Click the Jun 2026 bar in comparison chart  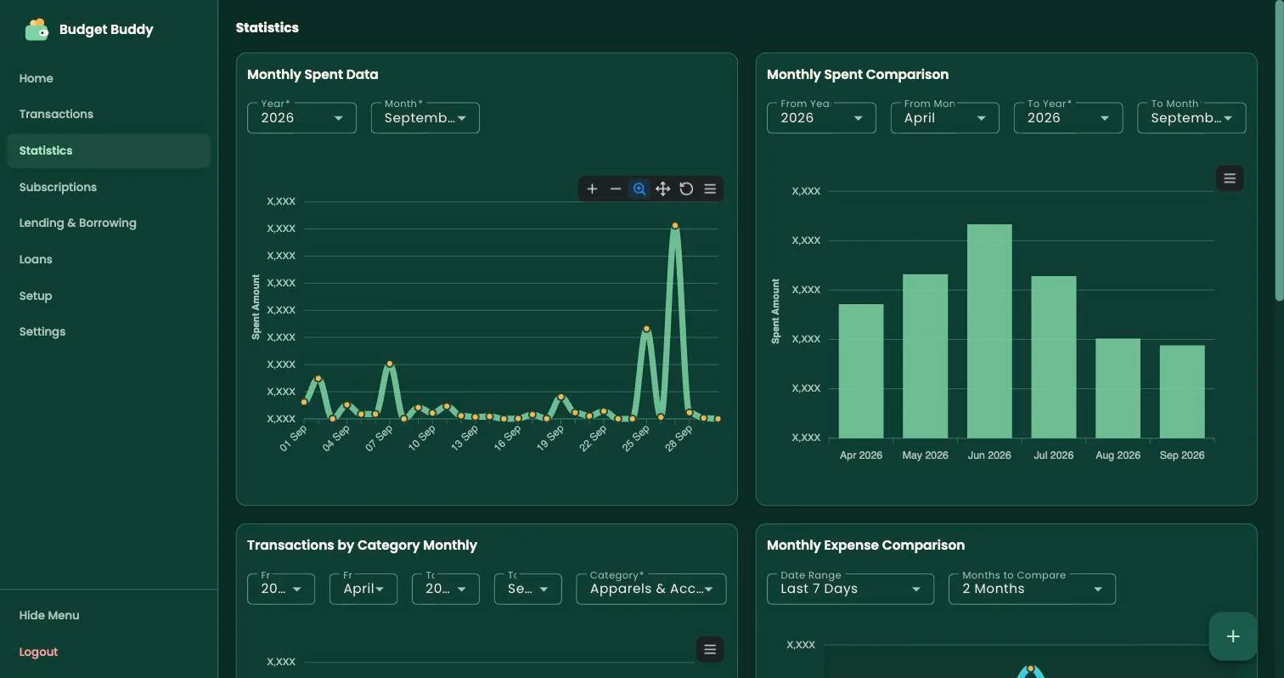coord(989,331)
